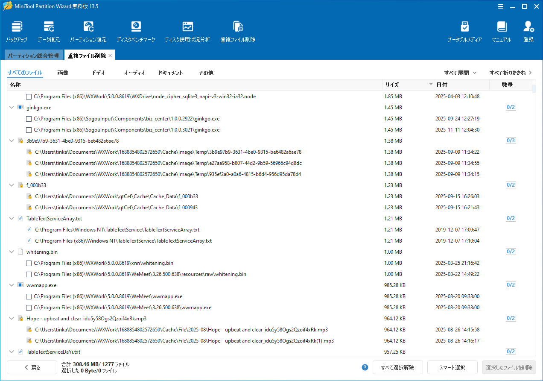Collapse the f_000b33 file group
Viewport: 543px width, 381px height.
pos(12,185)
